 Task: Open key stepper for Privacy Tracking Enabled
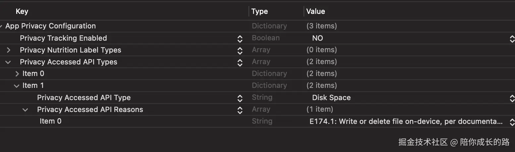pos(240,39)
